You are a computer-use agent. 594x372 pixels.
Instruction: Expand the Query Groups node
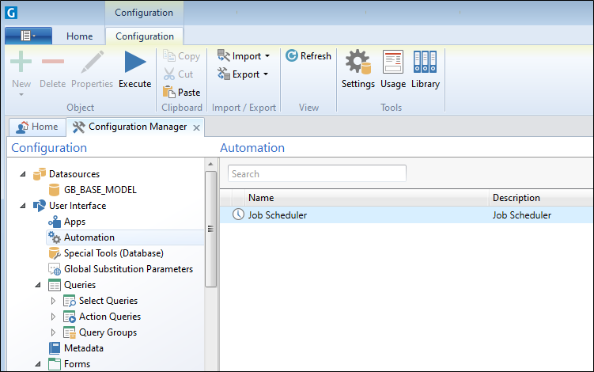pos(53,332)
